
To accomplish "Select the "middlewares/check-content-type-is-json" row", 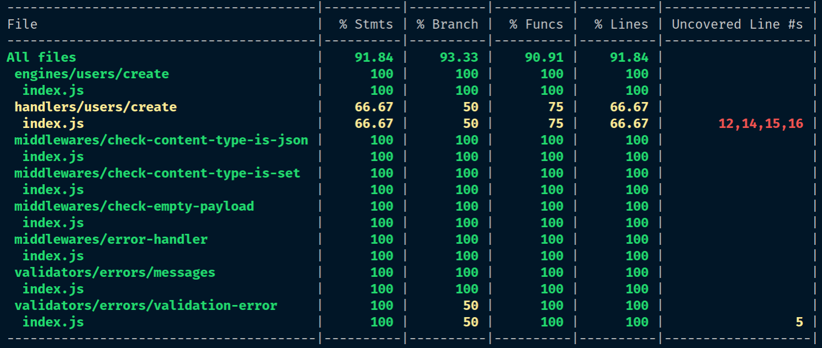I will tap(161, 140).
